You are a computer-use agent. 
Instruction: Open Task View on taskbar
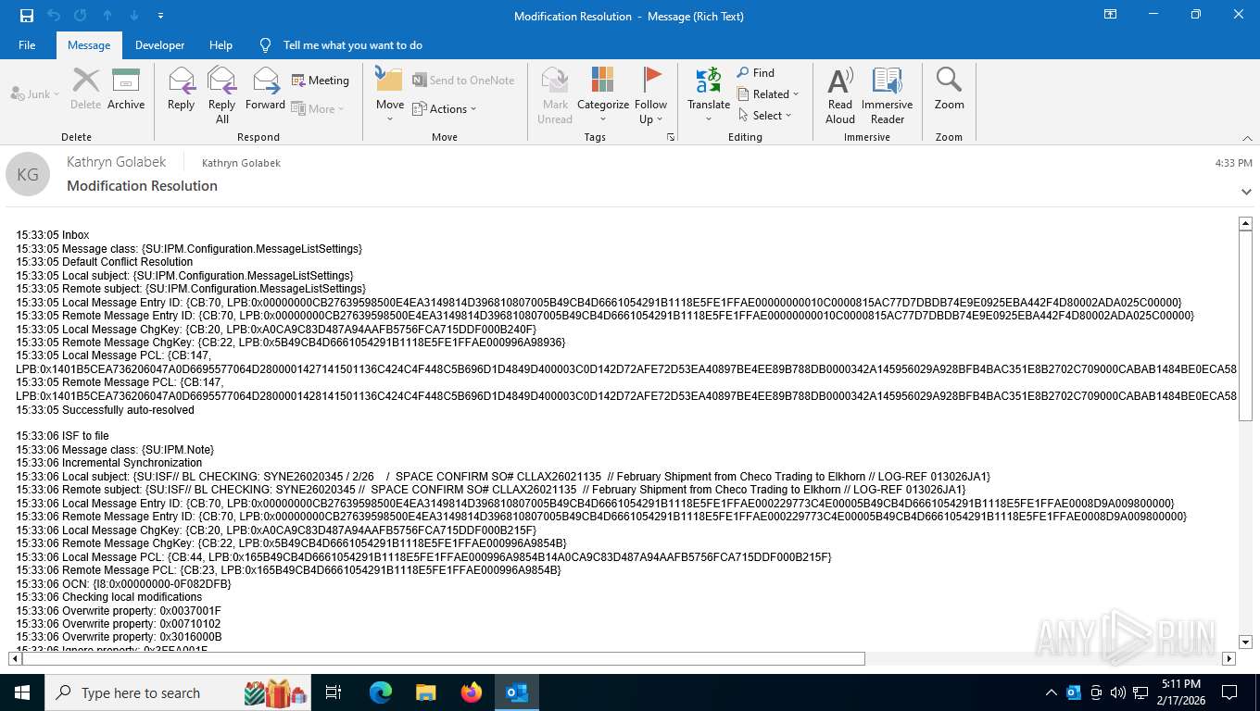pos(334,692)
